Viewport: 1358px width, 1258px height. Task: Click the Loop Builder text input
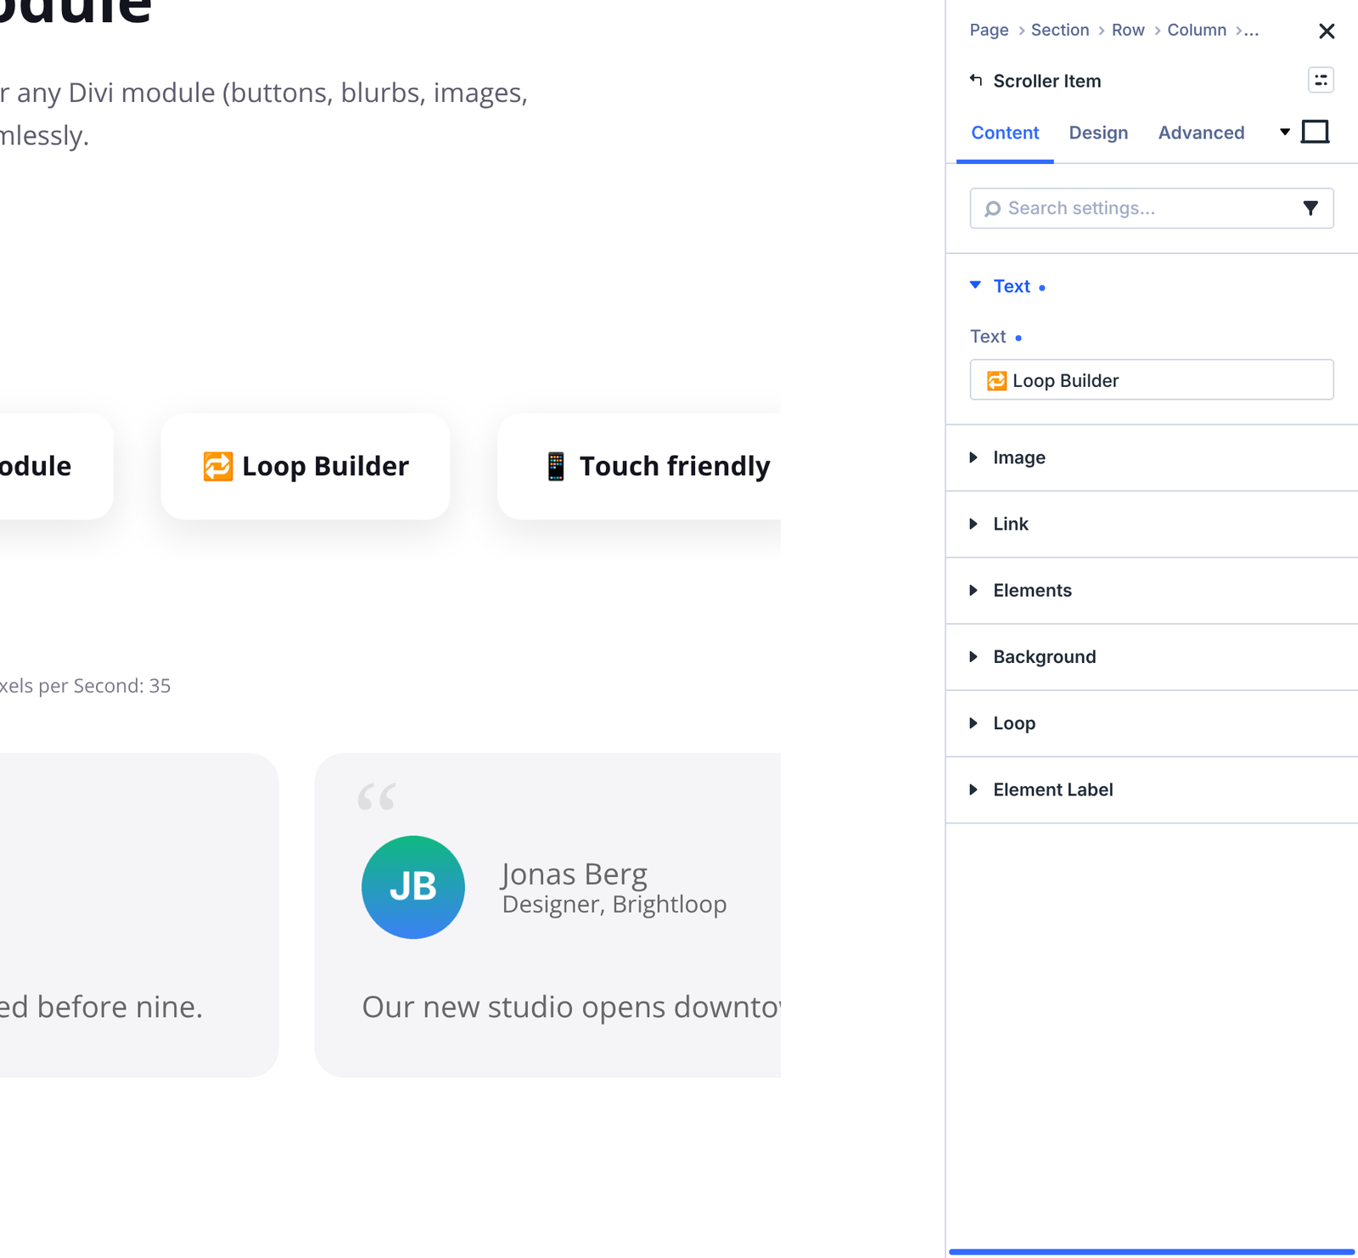pos(1152,379)
